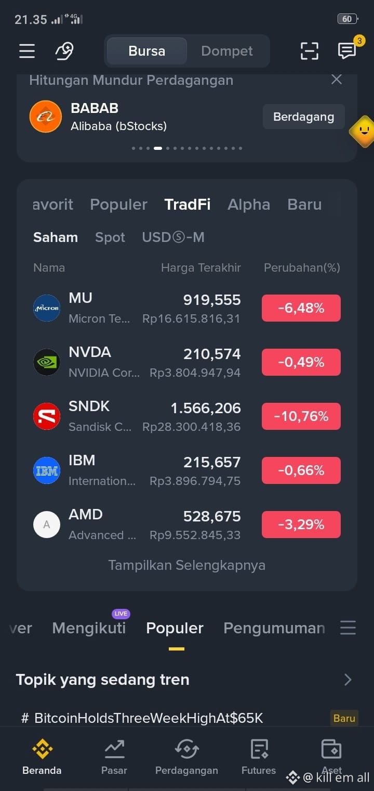Switch to the Alpha tab
The height and width of the screenshot is (791, 374).
(x=249, y=205)
